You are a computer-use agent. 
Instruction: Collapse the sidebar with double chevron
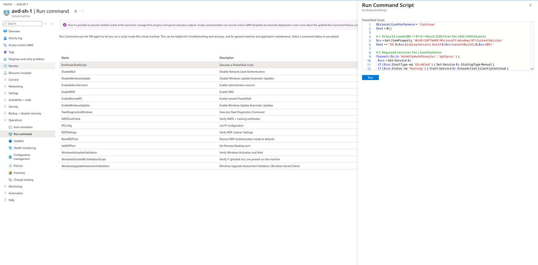pyautogui.click(x=52, y=23)
